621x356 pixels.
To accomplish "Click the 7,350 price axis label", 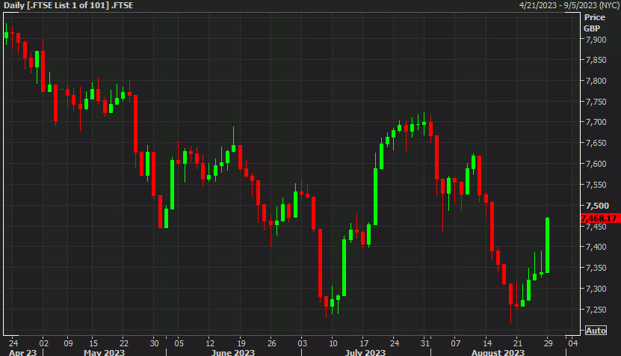I will 596,268.
